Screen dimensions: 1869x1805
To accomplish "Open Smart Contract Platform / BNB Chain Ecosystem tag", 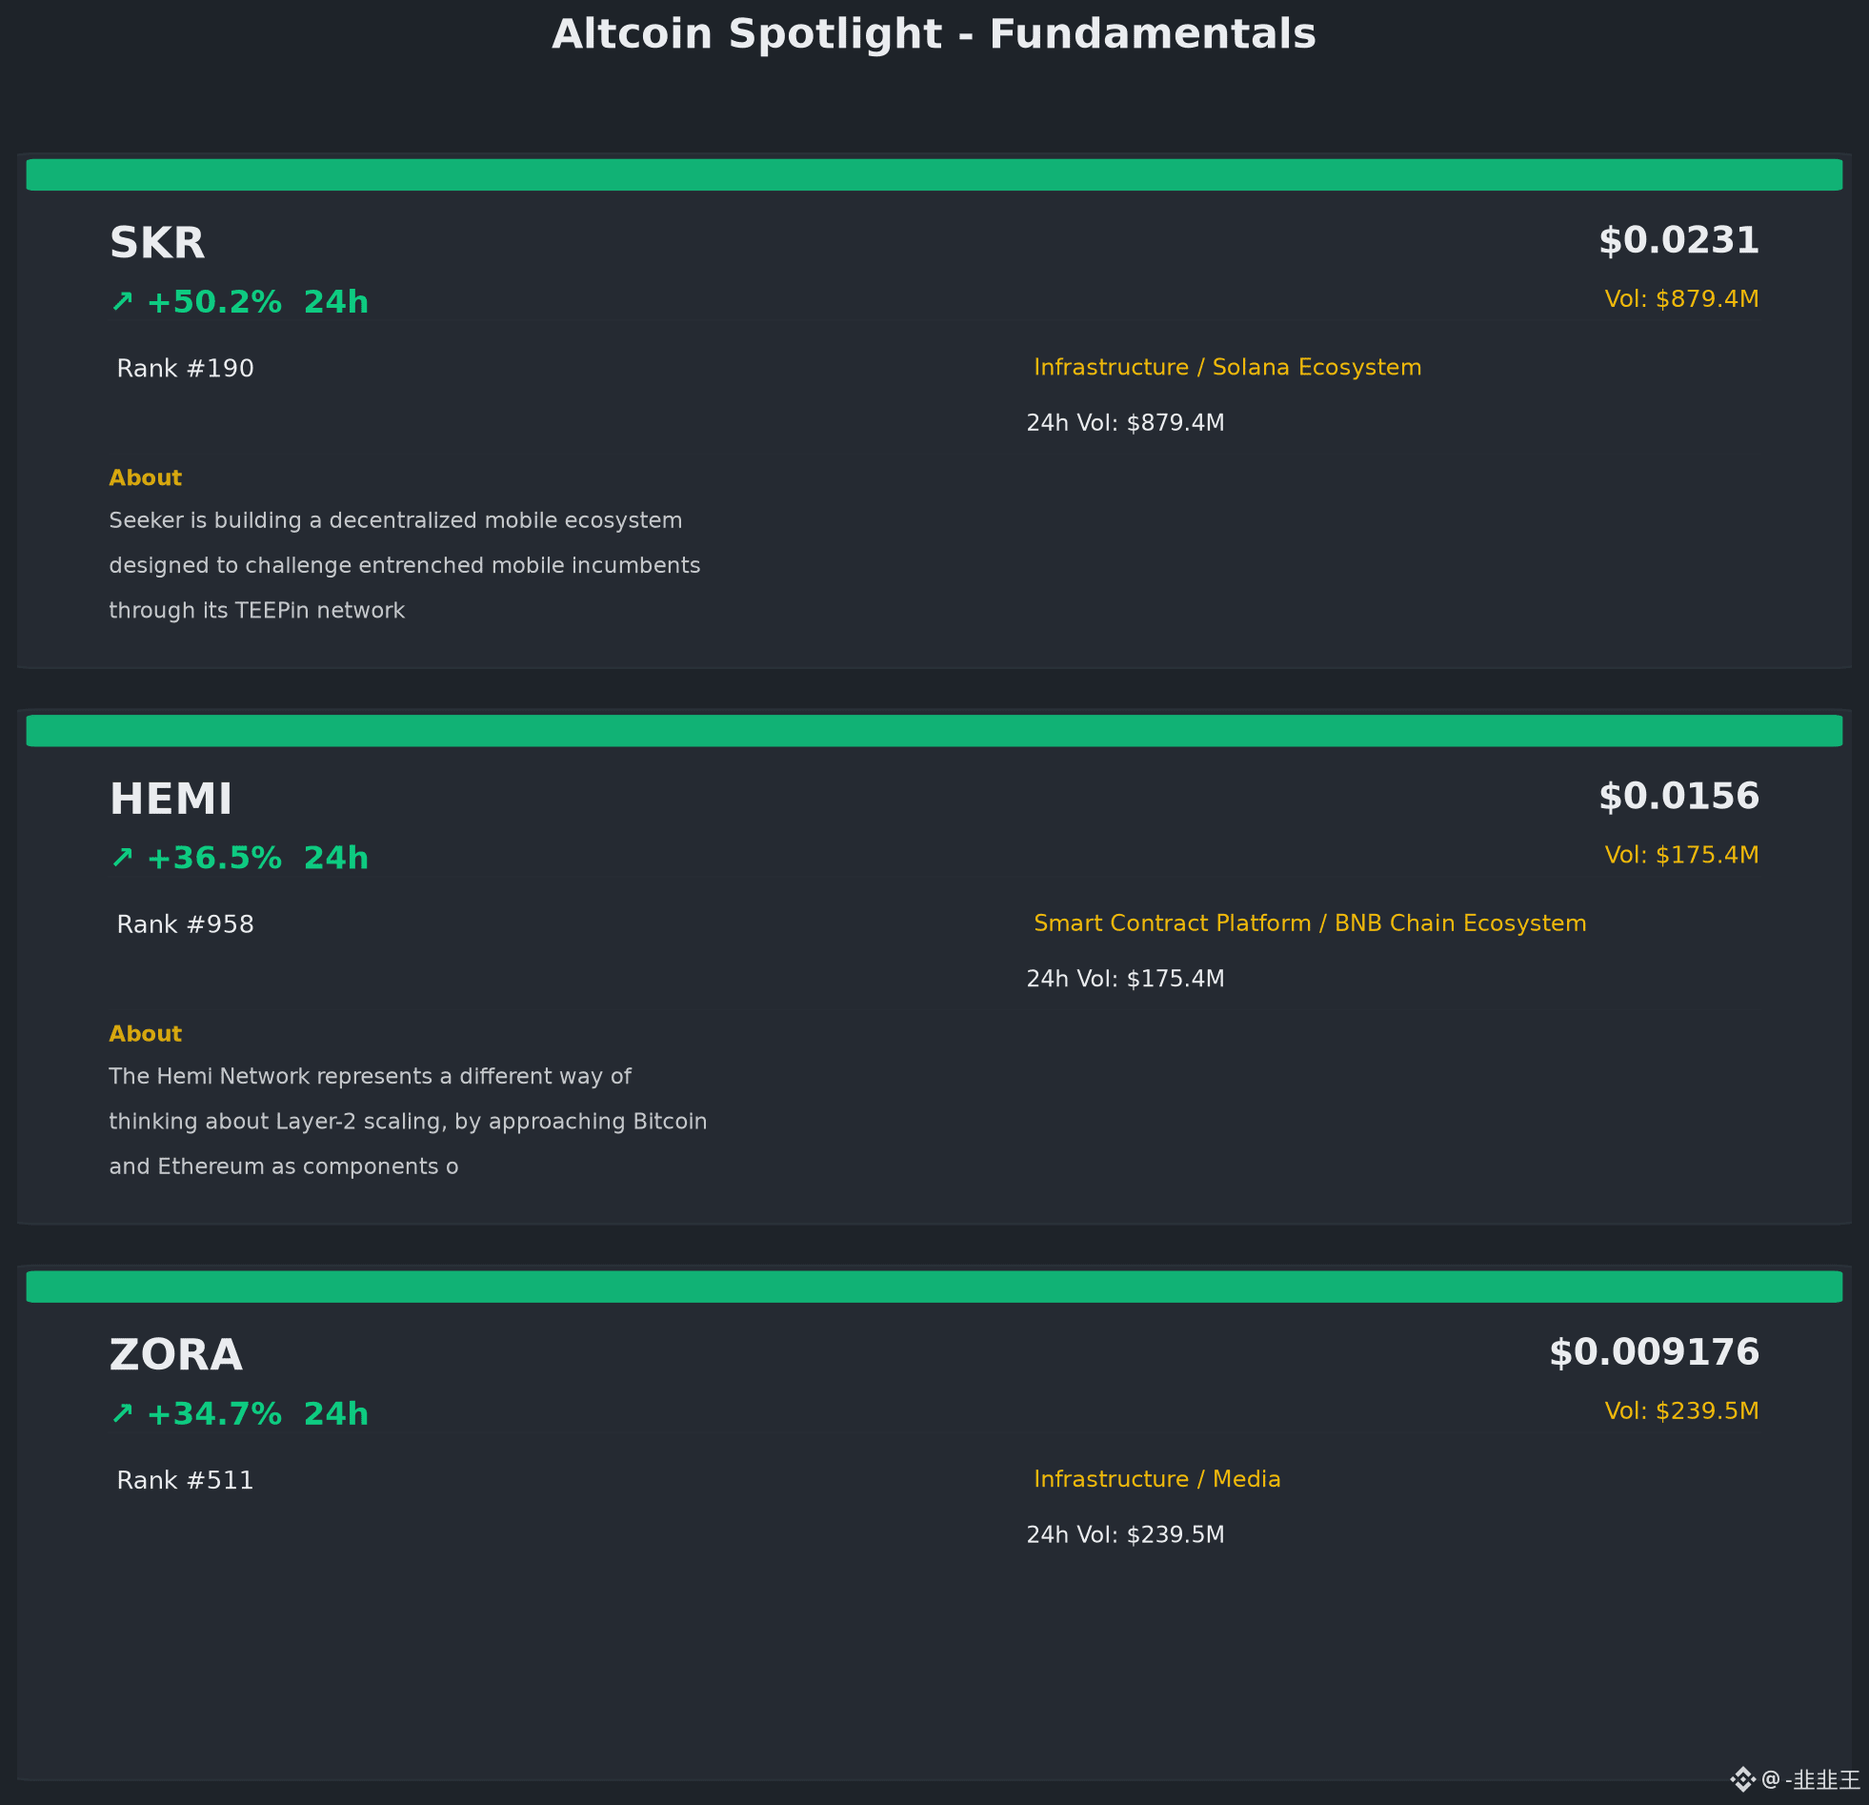I will click(1310, 923).
